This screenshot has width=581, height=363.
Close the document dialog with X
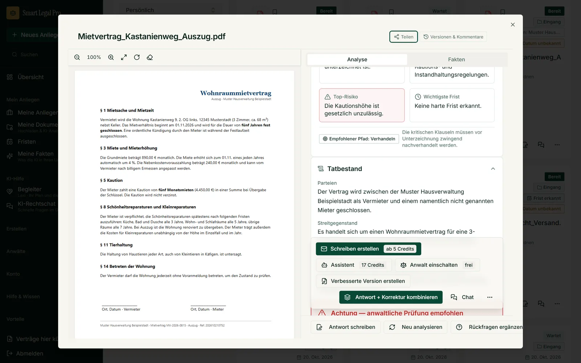[x=513, y=25]
